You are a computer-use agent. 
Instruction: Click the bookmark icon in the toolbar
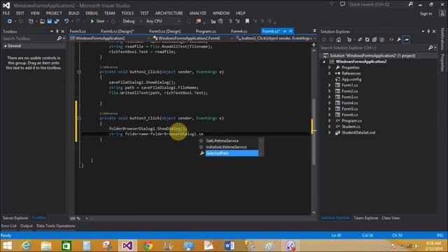point(247,21)
